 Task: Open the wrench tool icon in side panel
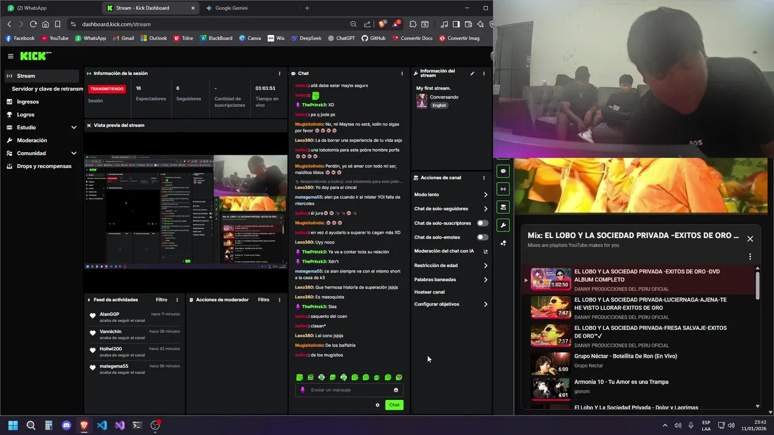click(x=503, y=225)
